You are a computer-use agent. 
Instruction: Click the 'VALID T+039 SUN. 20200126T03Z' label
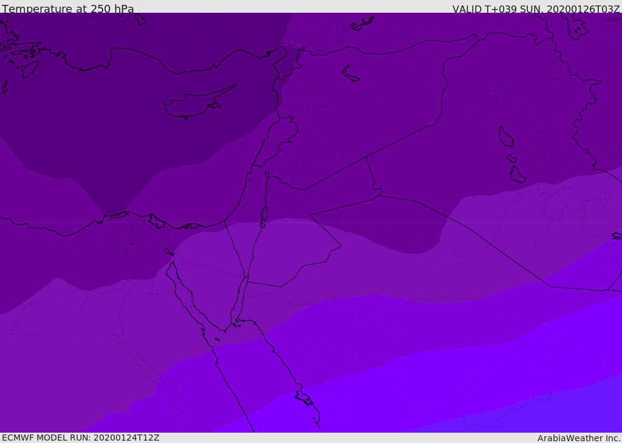pyautogui.click(x=536, y=9)
